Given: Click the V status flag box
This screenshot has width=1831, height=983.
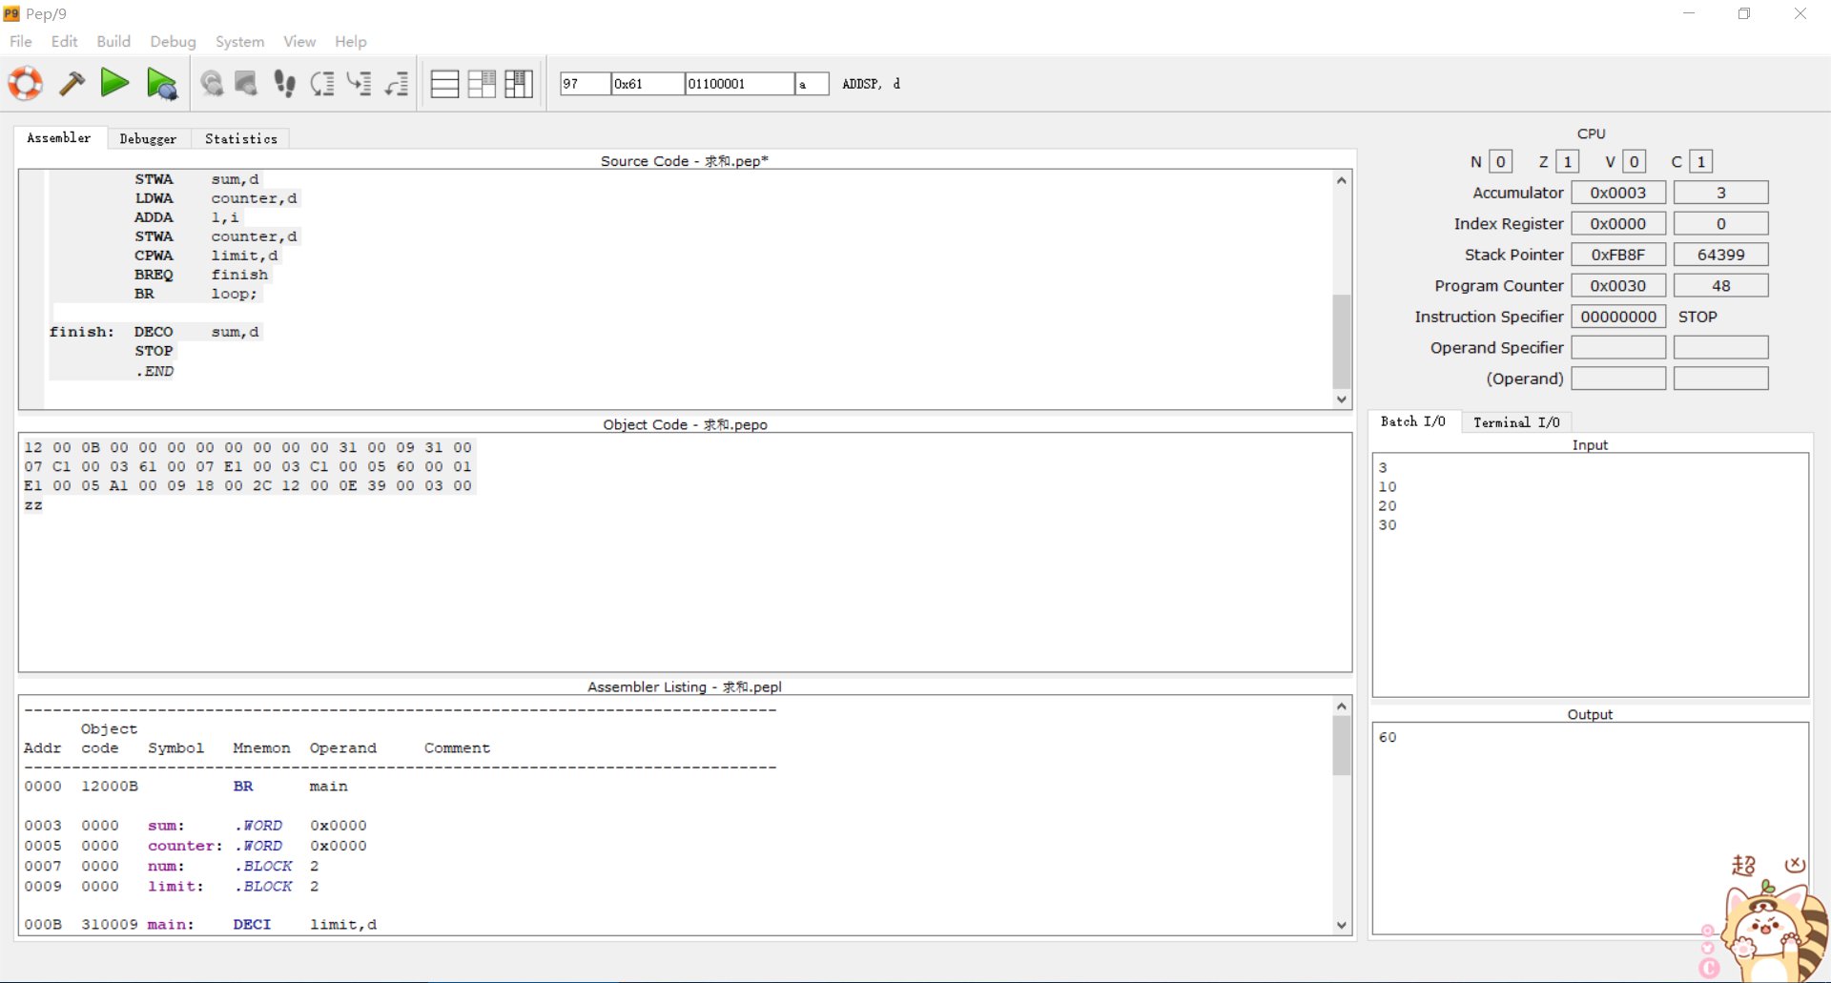Looking at the screenshot, I should pyautogui.click(x=1634, y=162).
